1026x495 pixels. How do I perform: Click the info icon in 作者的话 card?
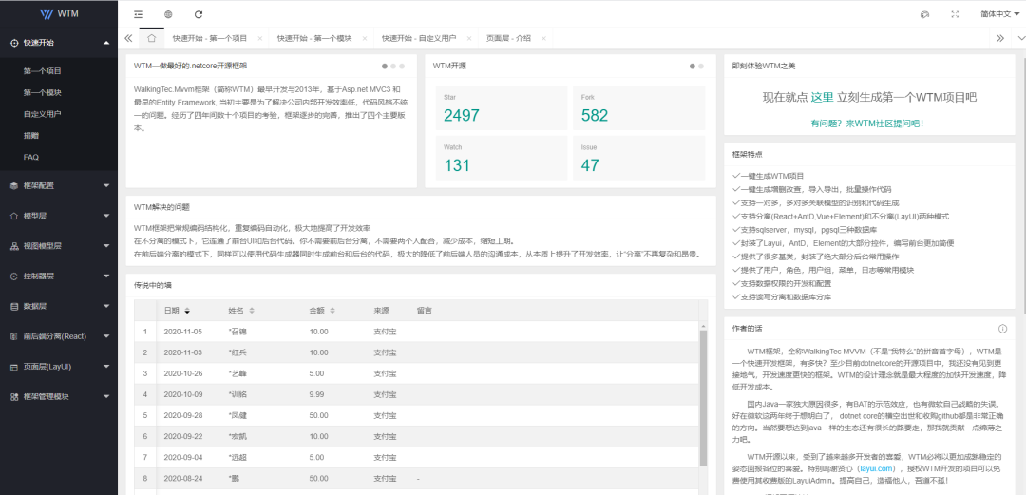(1002, 328)
